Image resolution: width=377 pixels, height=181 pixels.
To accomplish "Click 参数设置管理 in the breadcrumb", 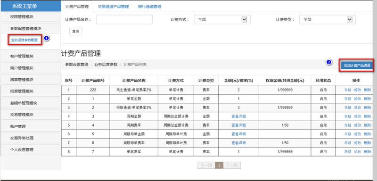I will pos(77,65).
